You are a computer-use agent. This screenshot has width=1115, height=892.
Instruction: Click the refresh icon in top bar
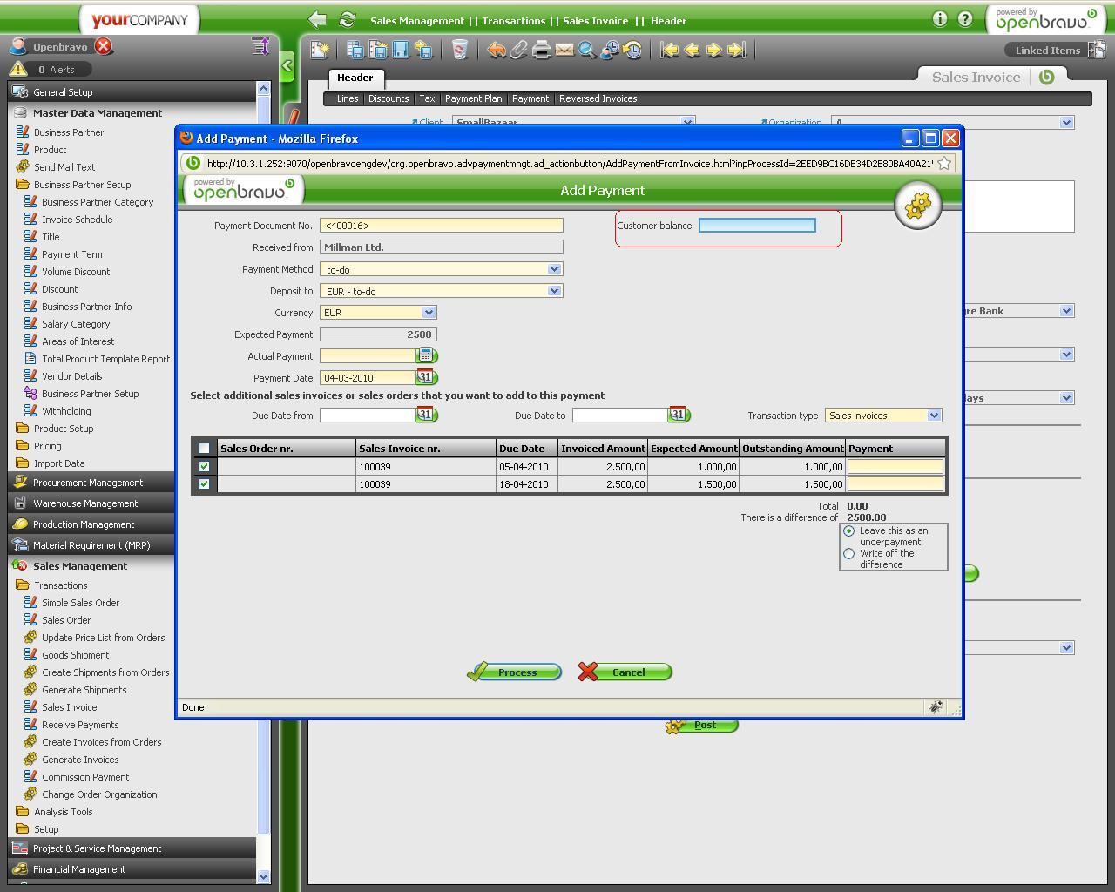click(x=348, y=20)
